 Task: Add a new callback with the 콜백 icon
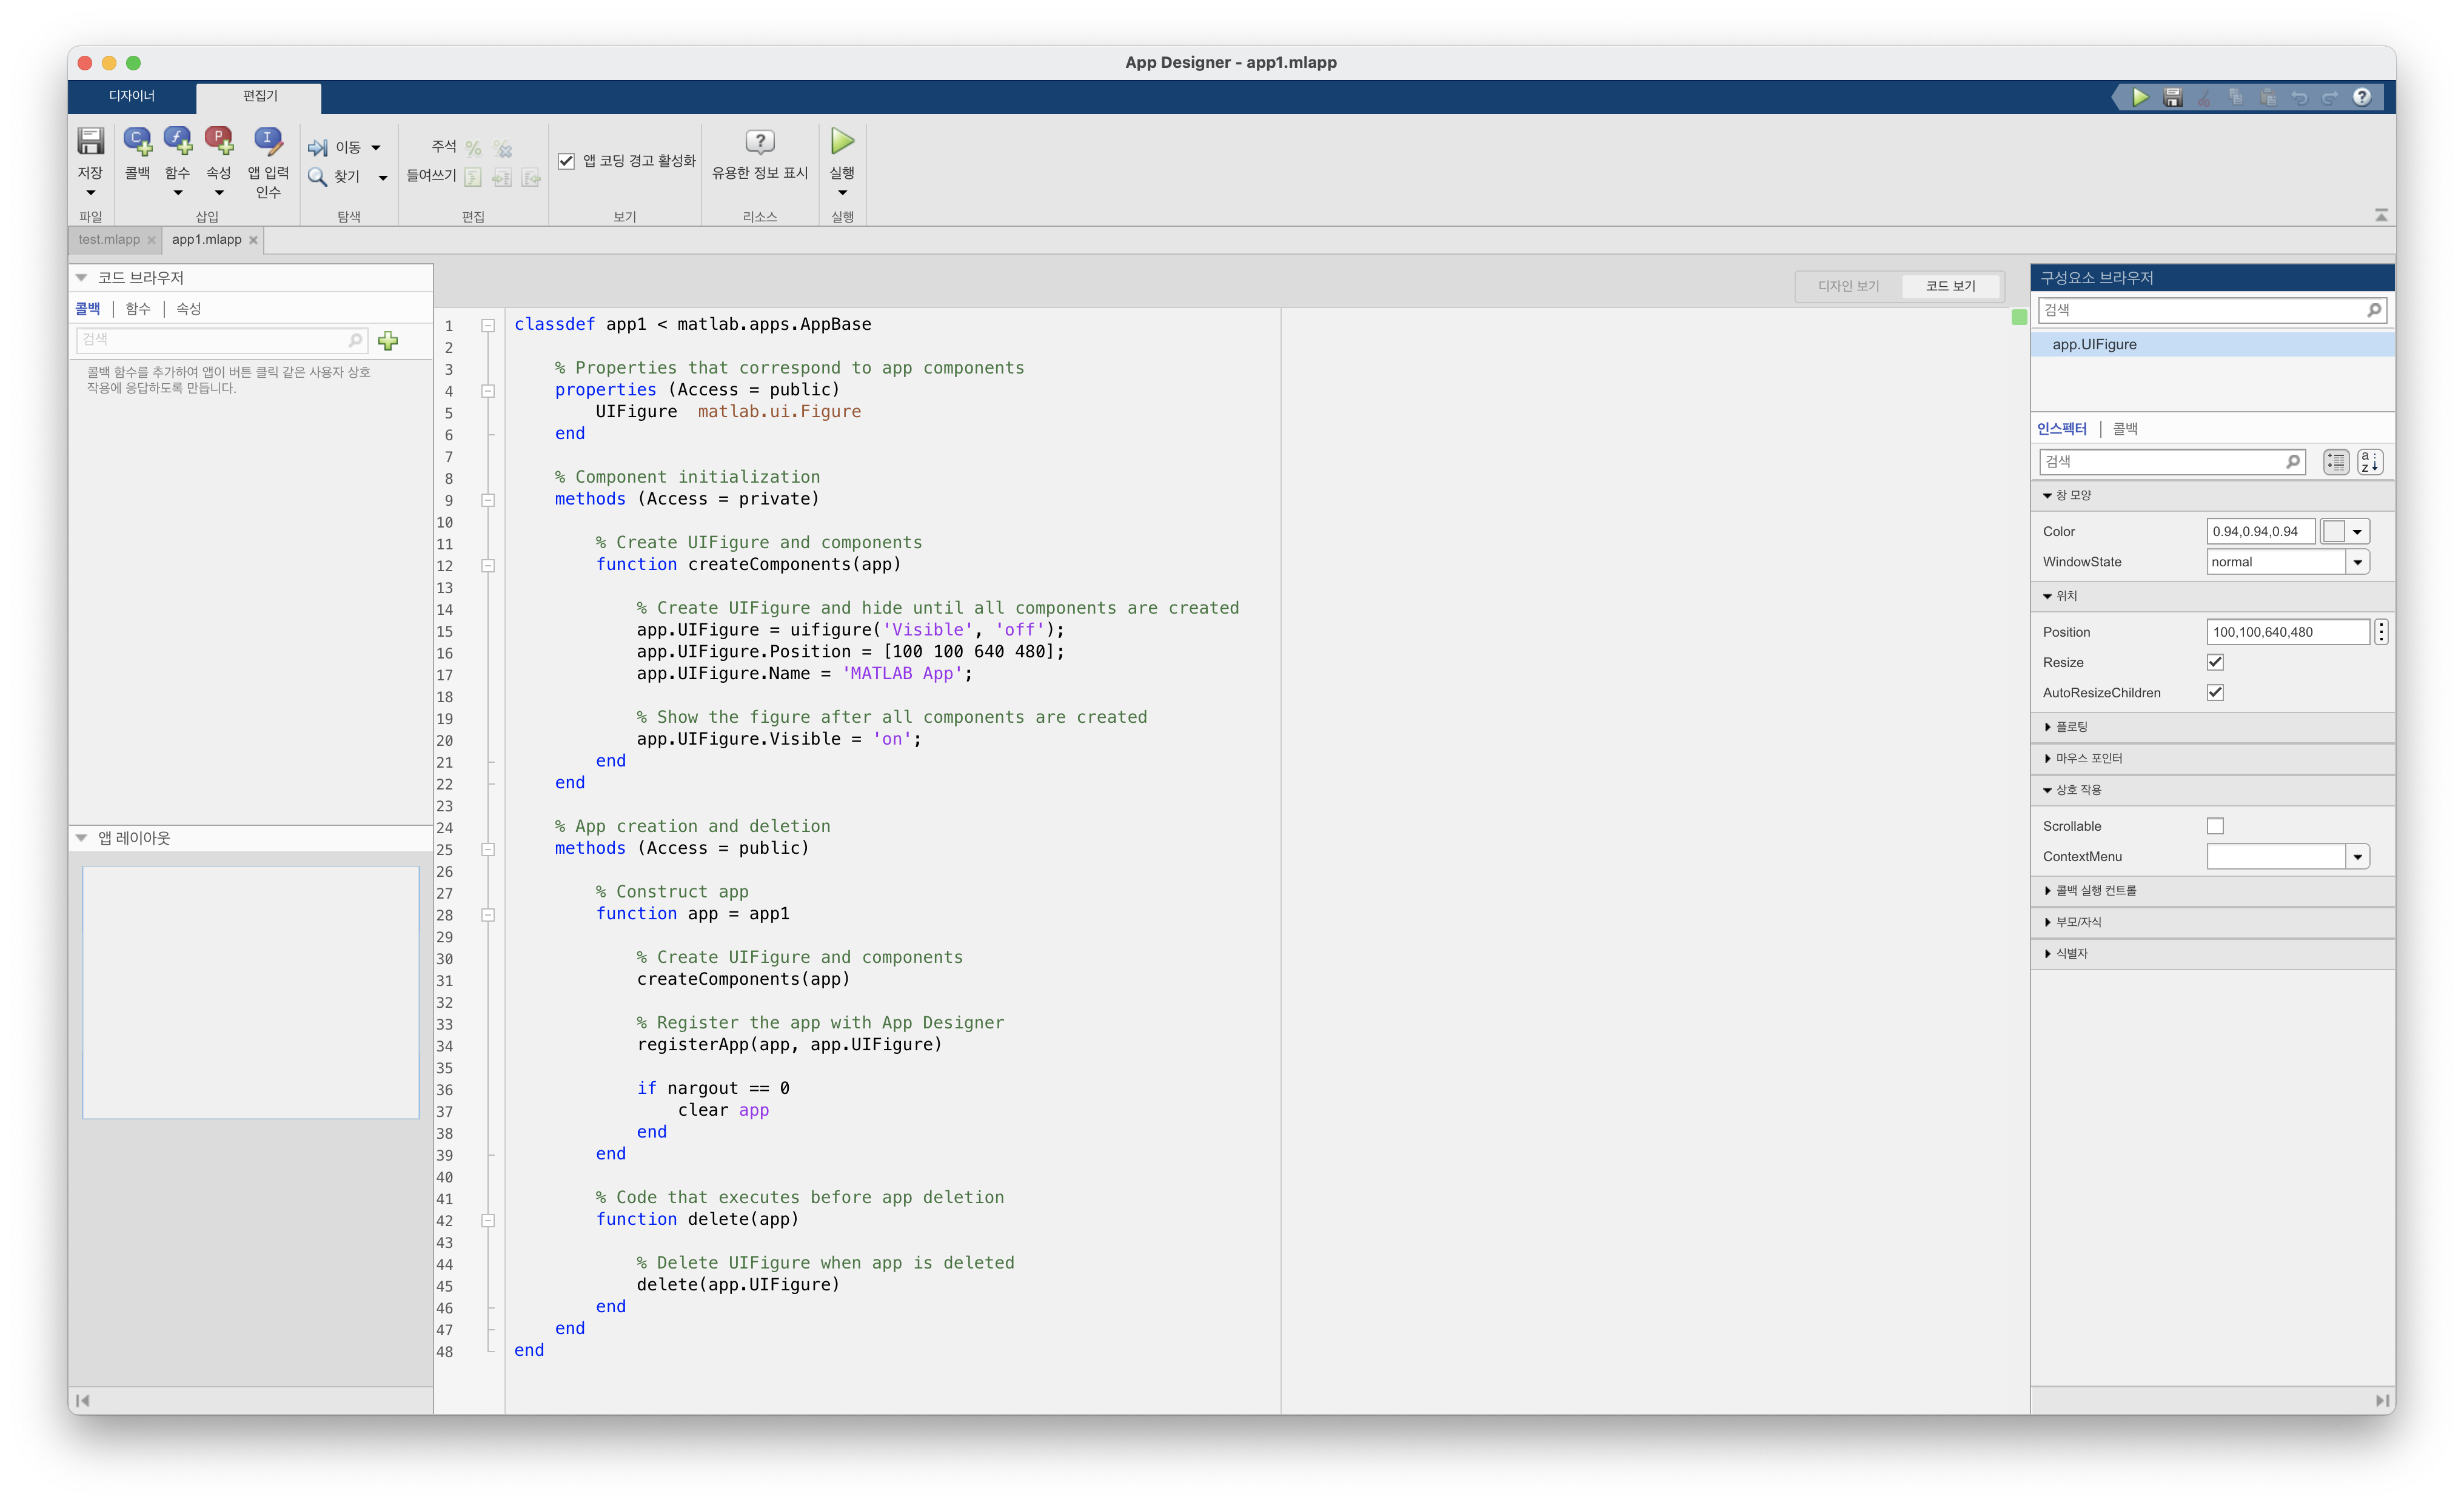137,141
